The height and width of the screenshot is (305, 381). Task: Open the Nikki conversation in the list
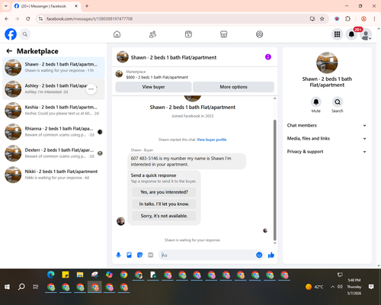(x=53, y=175)
